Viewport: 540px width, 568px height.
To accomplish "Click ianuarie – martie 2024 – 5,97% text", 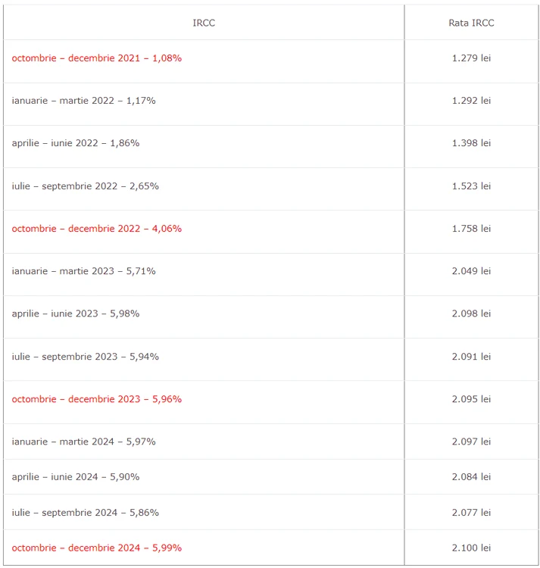I will tap(83, 442).
